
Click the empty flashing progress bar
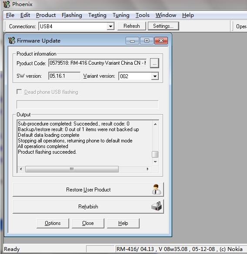click(x=87, y=105)
